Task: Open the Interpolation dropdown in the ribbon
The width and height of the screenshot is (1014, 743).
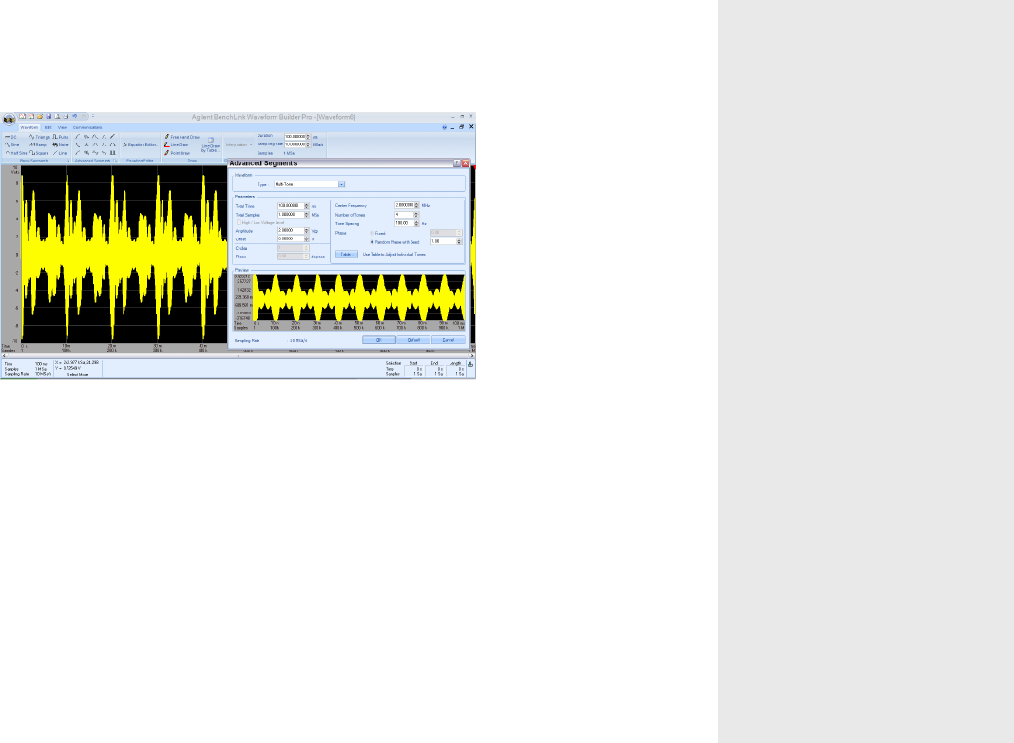Action: [x=239, y=144]
